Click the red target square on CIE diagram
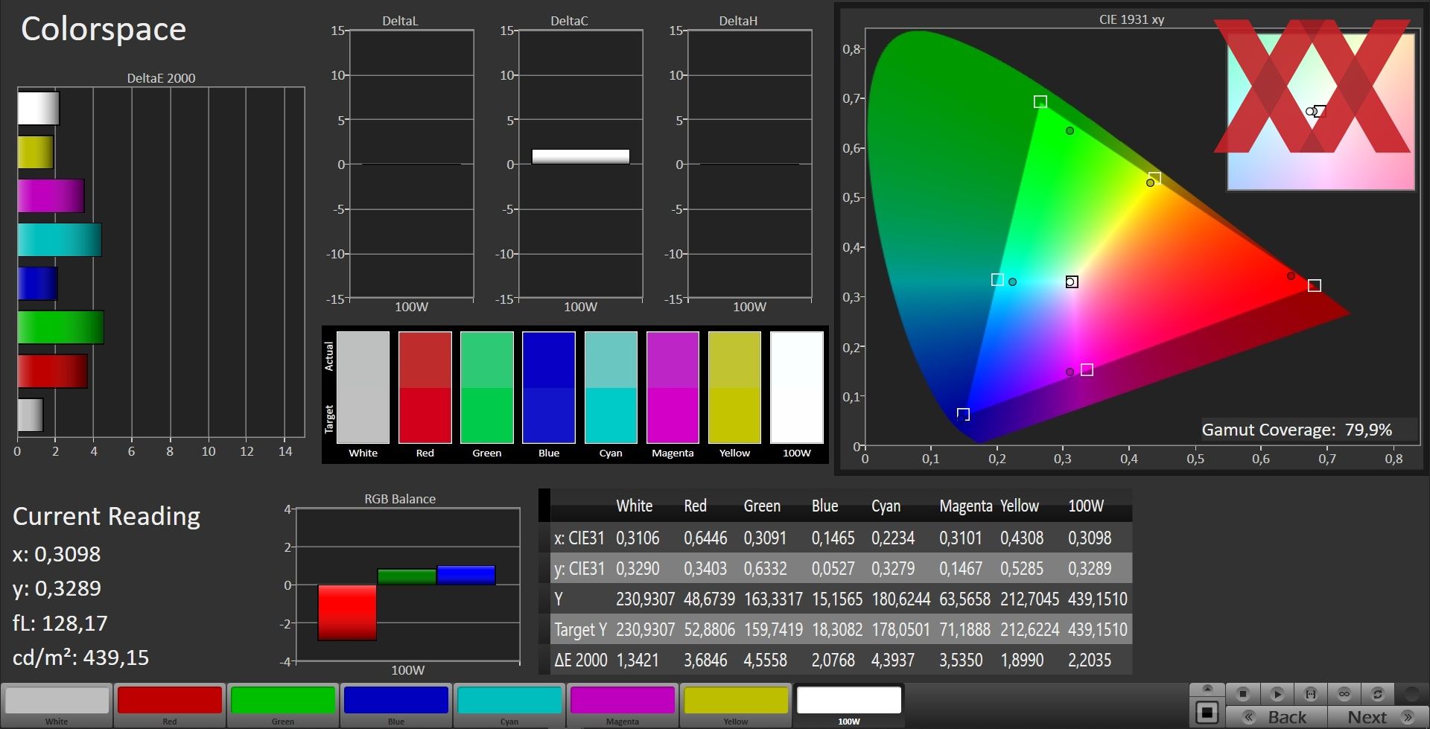Viewport: 1430px width, 729px height. (x=1315, y=286)
